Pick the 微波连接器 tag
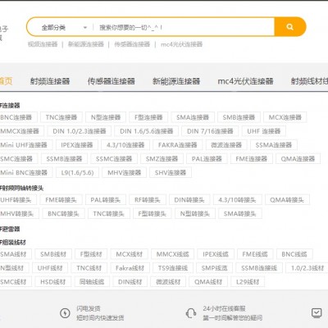328x328 pixels. click(226, 145)
